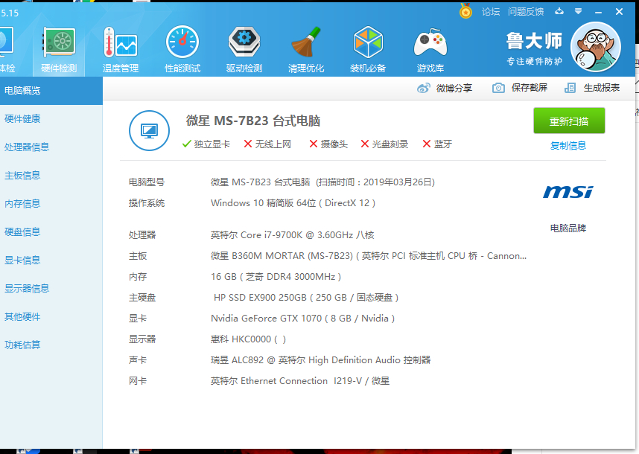Click the Ethernet Connection I219-V value
Image resolution: width=639 pixels, height=454 pixels.
(300, 381)
